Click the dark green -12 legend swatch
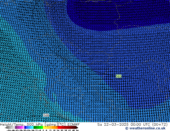170x131 pixels. (x=35, y=128)
